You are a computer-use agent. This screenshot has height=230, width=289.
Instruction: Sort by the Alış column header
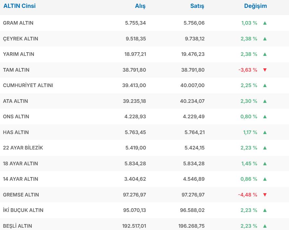(x=140, y=6)
